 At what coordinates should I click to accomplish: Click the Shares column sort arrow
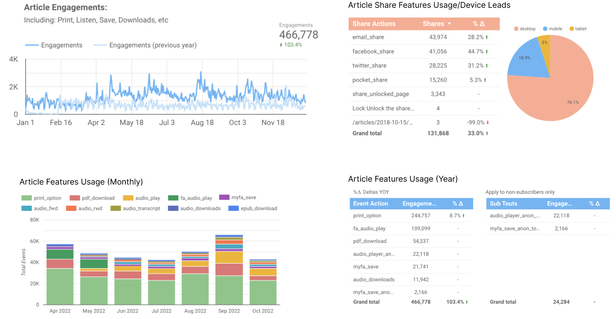point(449,24)
